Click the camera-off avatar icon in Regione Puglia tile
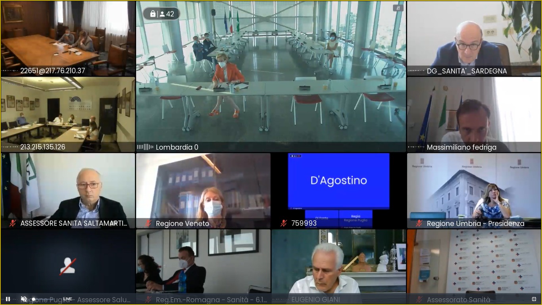Viewport: 542px width, 305px height. (68, 266)
